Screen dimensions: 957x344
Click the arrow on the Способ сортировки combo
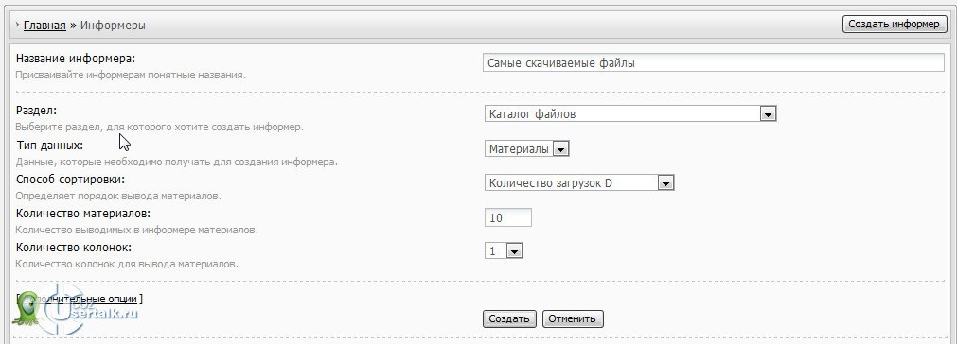665,182
